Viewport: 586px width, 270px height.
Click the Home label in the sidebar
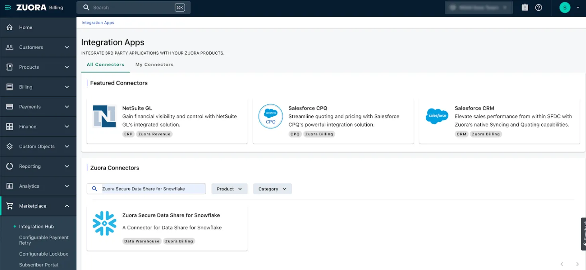point(26,27)
